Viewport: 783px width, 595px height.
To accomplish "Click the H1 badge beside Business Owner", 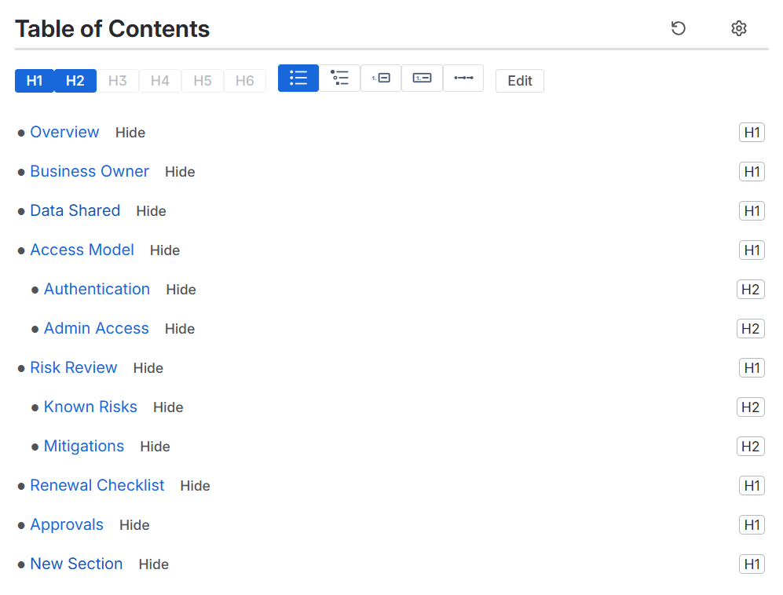I will pyautogui.click(x=752, y=172).
